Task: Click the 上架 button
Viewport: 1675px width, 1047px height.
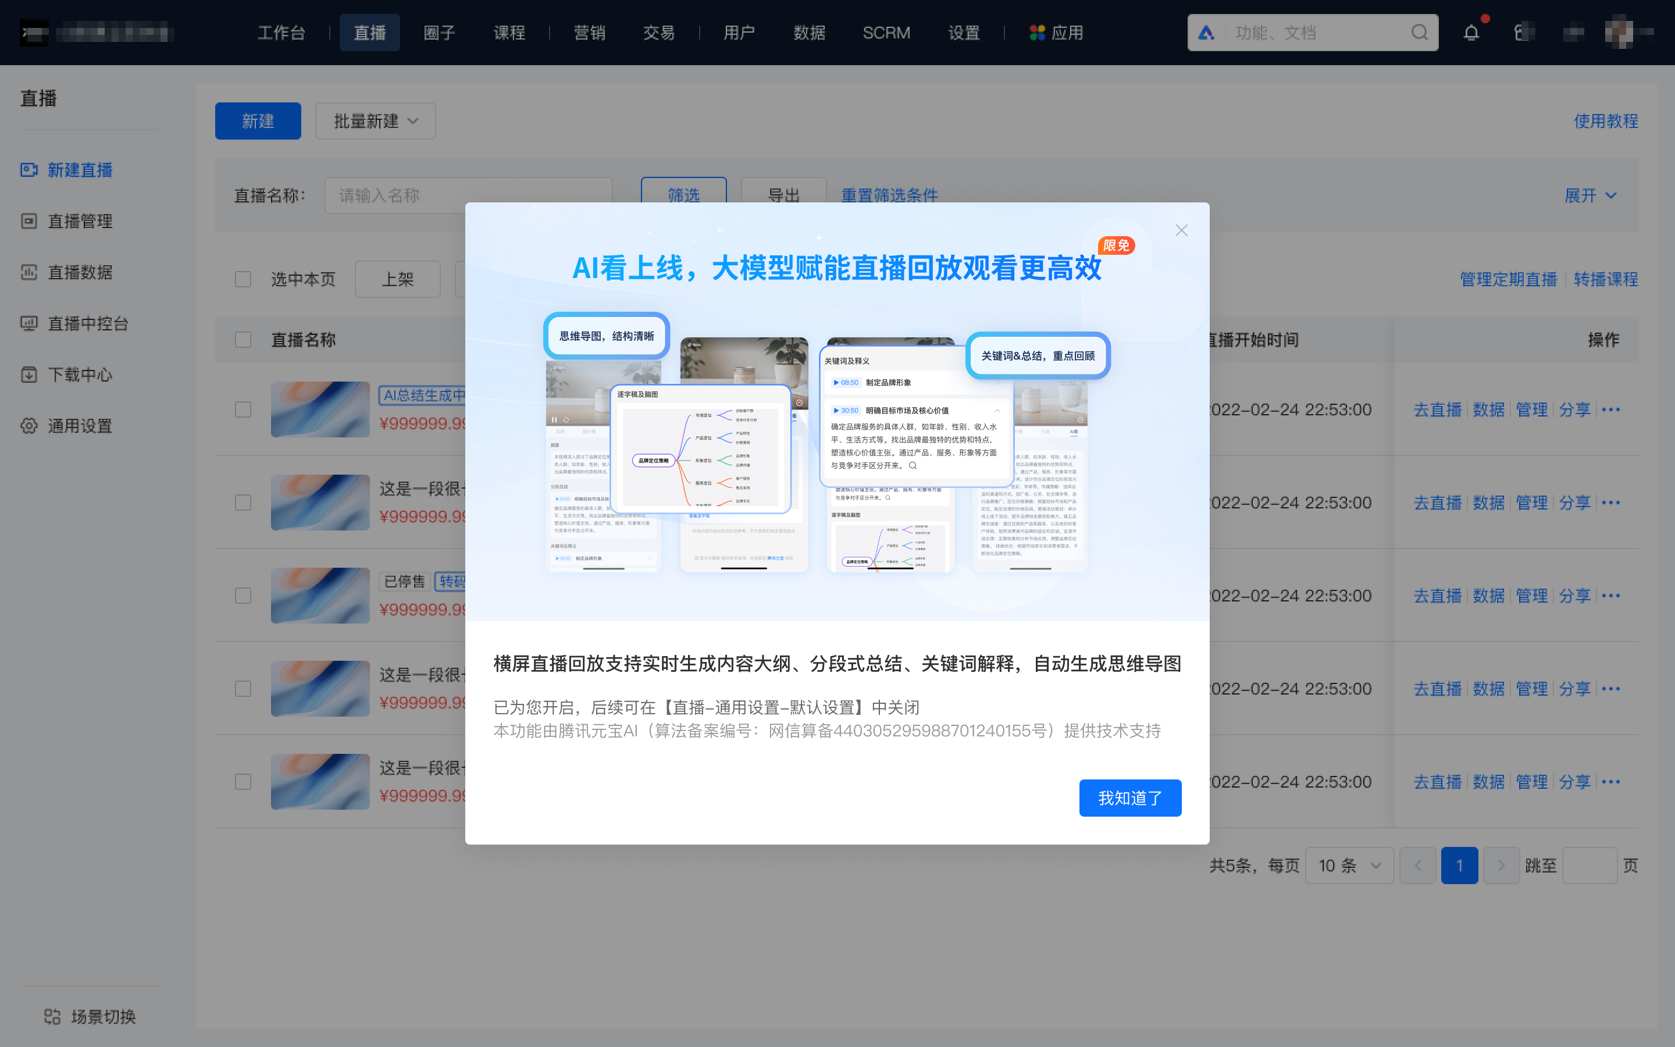Action: coord(398,279)
